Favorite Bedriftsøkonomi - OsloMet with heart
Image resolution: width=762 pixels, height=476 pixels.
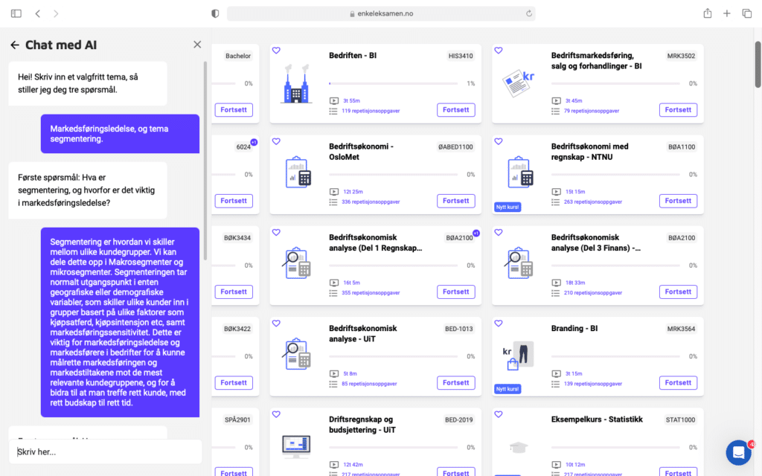coord(276,141)
